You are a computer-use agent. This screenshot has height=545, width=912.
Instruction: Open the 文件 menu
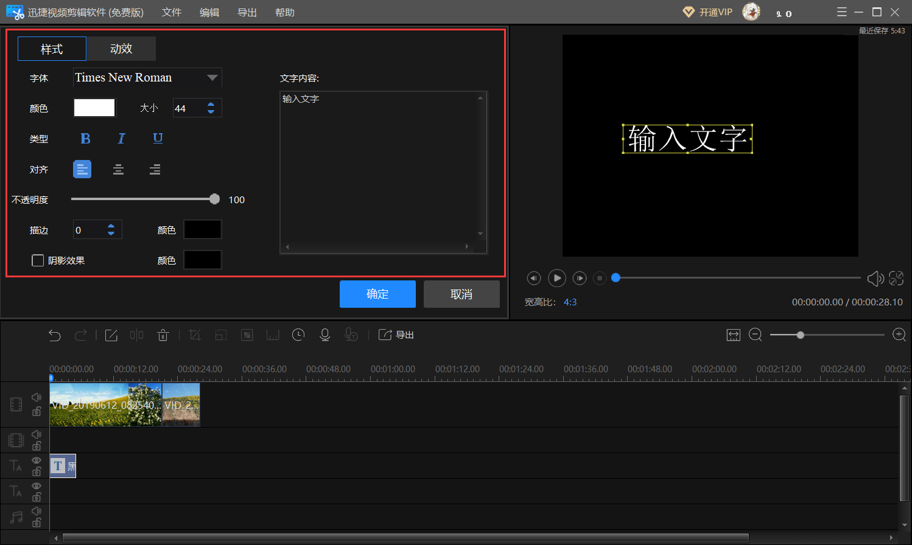172,12
